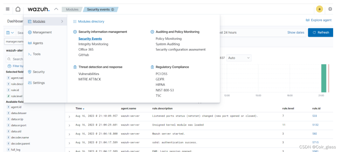Screen dimensions: 340x152
Task: Open TSC compliance module
Action: (x=158, y=96)
